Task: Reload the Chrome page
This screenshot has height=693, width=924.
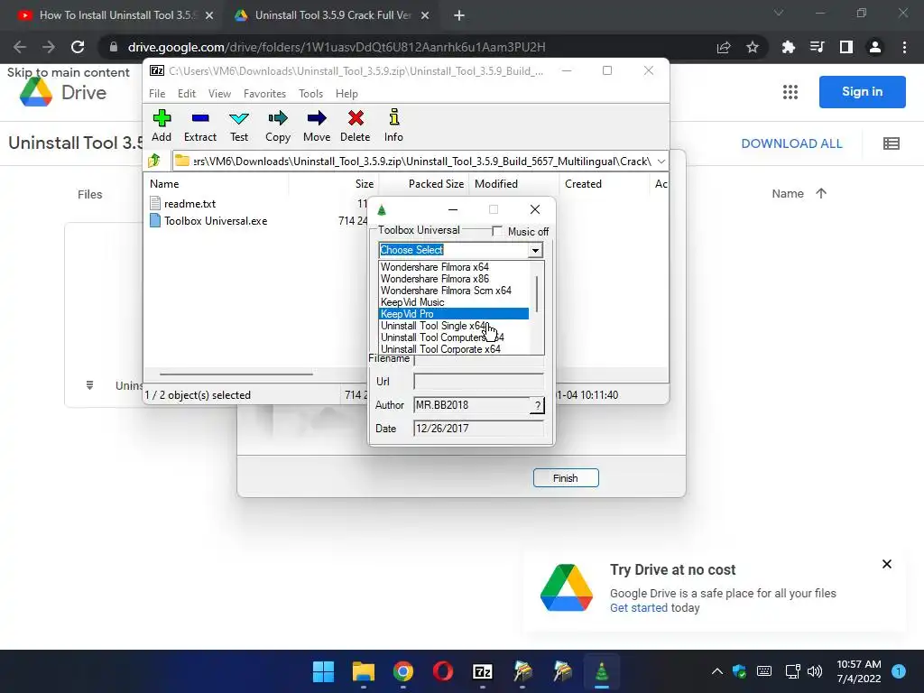Action: click(x=78, y=47)
